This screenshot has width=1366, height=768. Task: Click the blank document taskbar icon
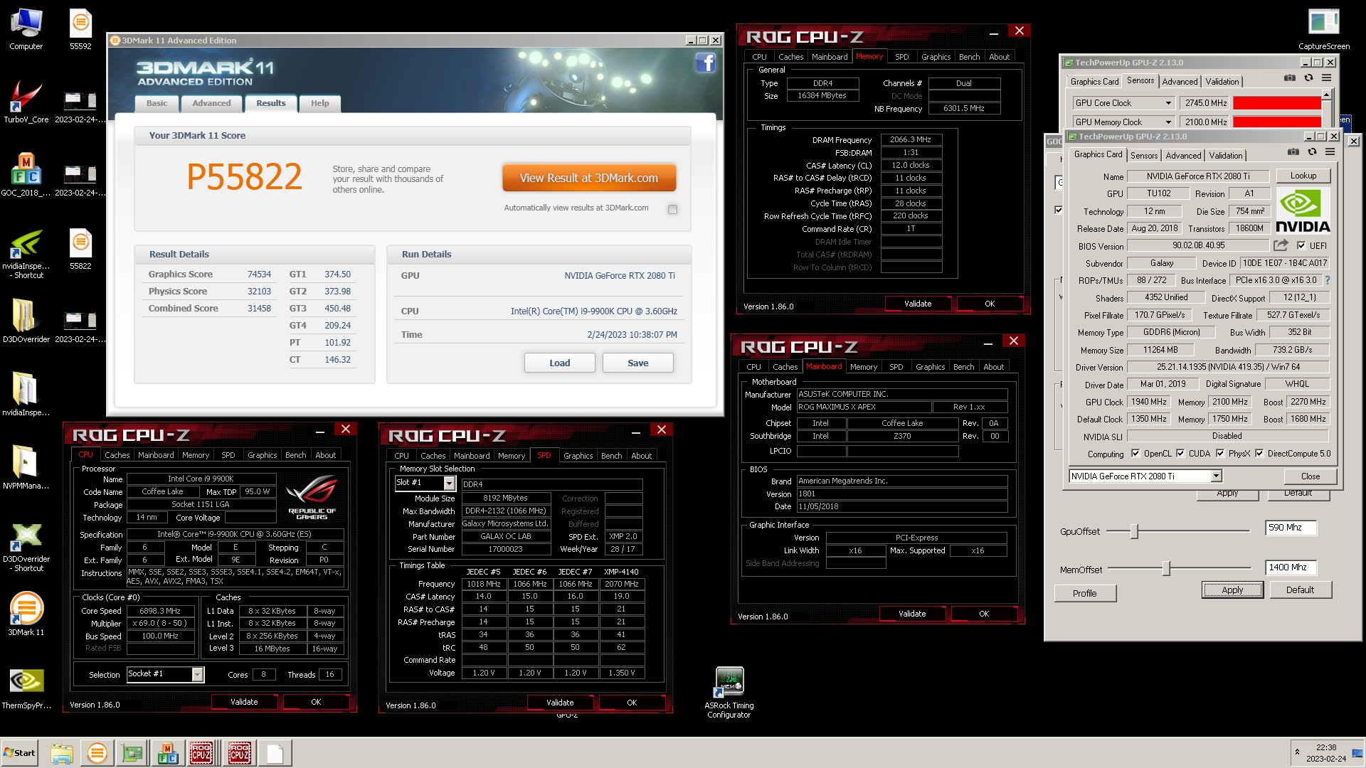point(275,753)
